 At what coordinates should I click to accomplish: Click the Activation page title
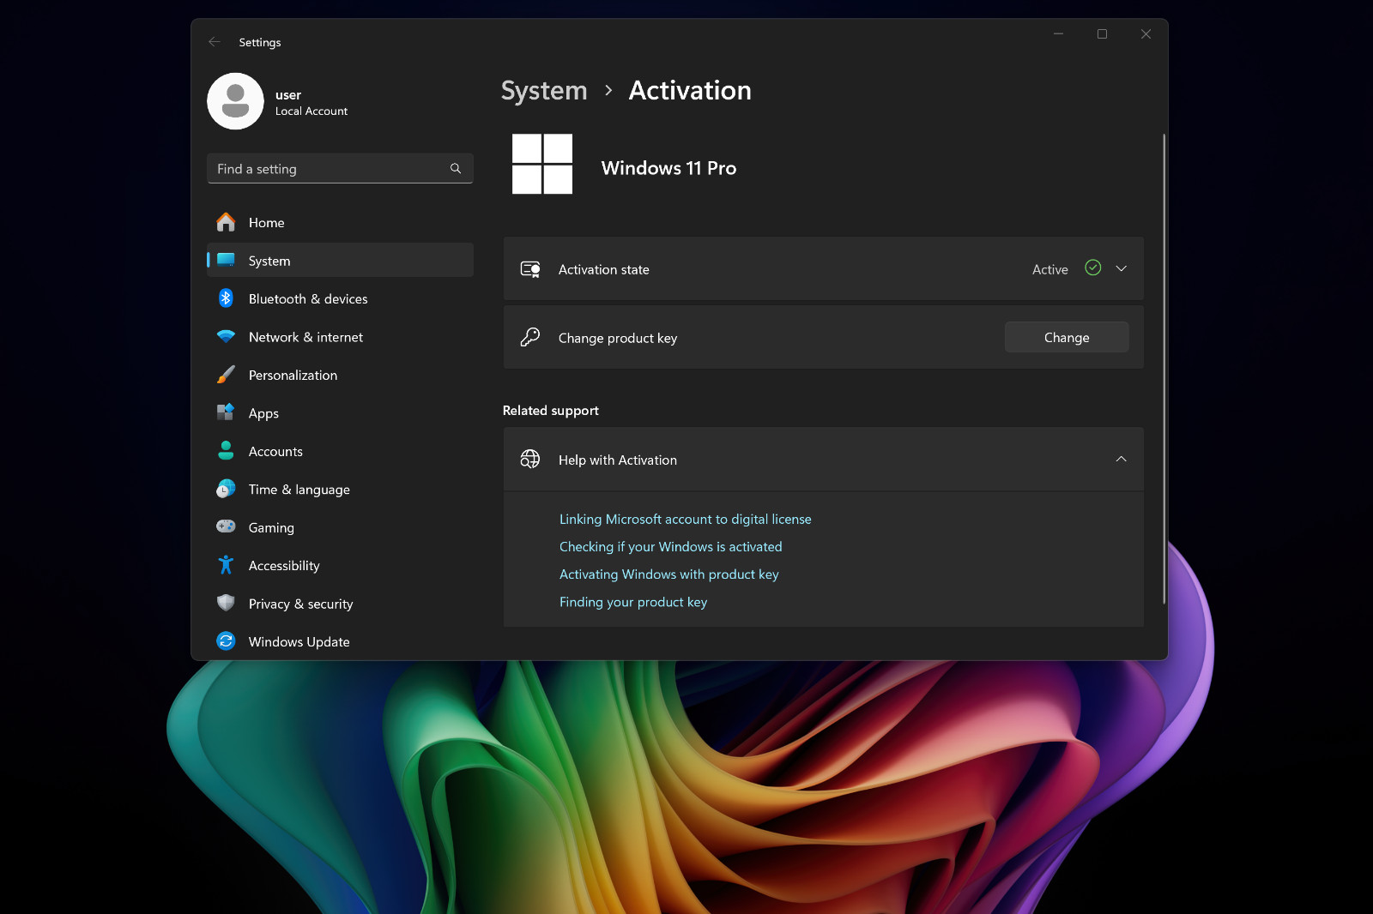(x=690, y=90)
